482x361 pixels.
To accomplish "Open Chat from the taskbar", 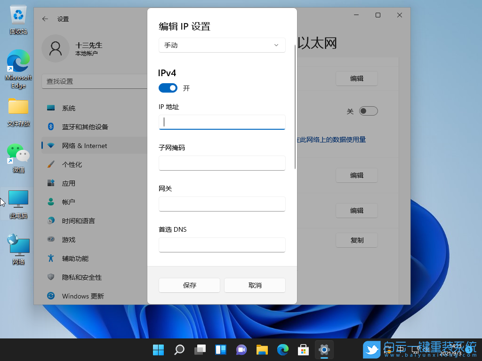I will [241, 350].
